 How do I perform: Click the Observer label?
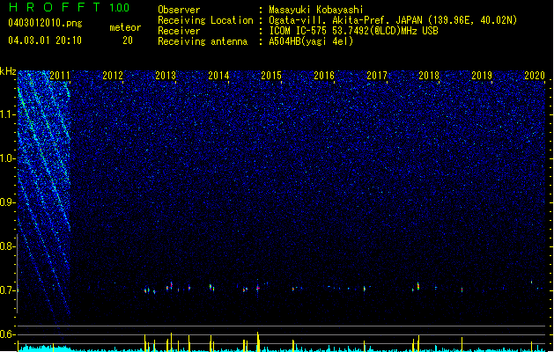coord(179,10)
